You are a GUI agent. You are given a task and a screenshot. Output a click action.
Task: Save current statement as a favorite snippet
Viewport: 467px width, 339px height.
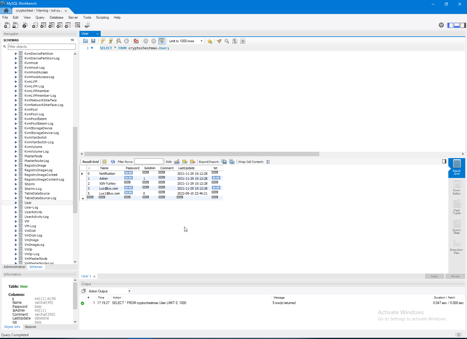click(x=210, y=41)
